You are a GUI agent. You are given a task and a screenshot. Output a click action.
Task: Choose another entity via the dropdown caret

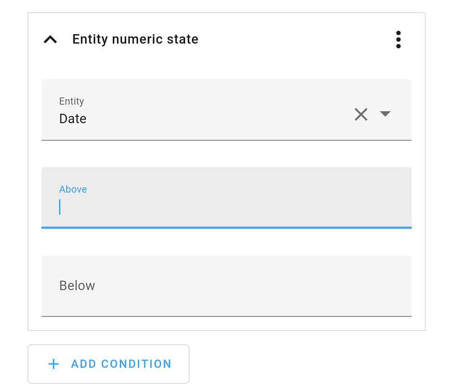pyautogui.click(x=385, y=114)
